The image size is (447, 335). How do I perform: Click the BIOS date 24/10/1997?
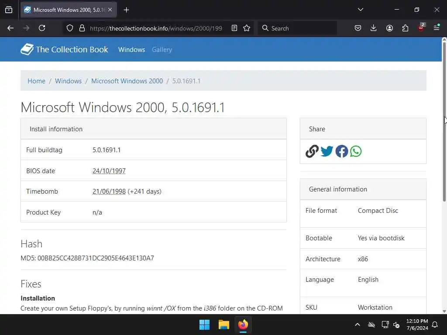pos(109,171)
